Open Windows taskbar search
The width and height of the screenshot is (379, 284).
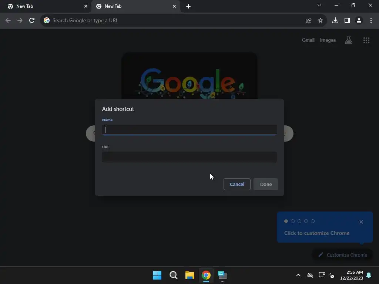[173, 275]
